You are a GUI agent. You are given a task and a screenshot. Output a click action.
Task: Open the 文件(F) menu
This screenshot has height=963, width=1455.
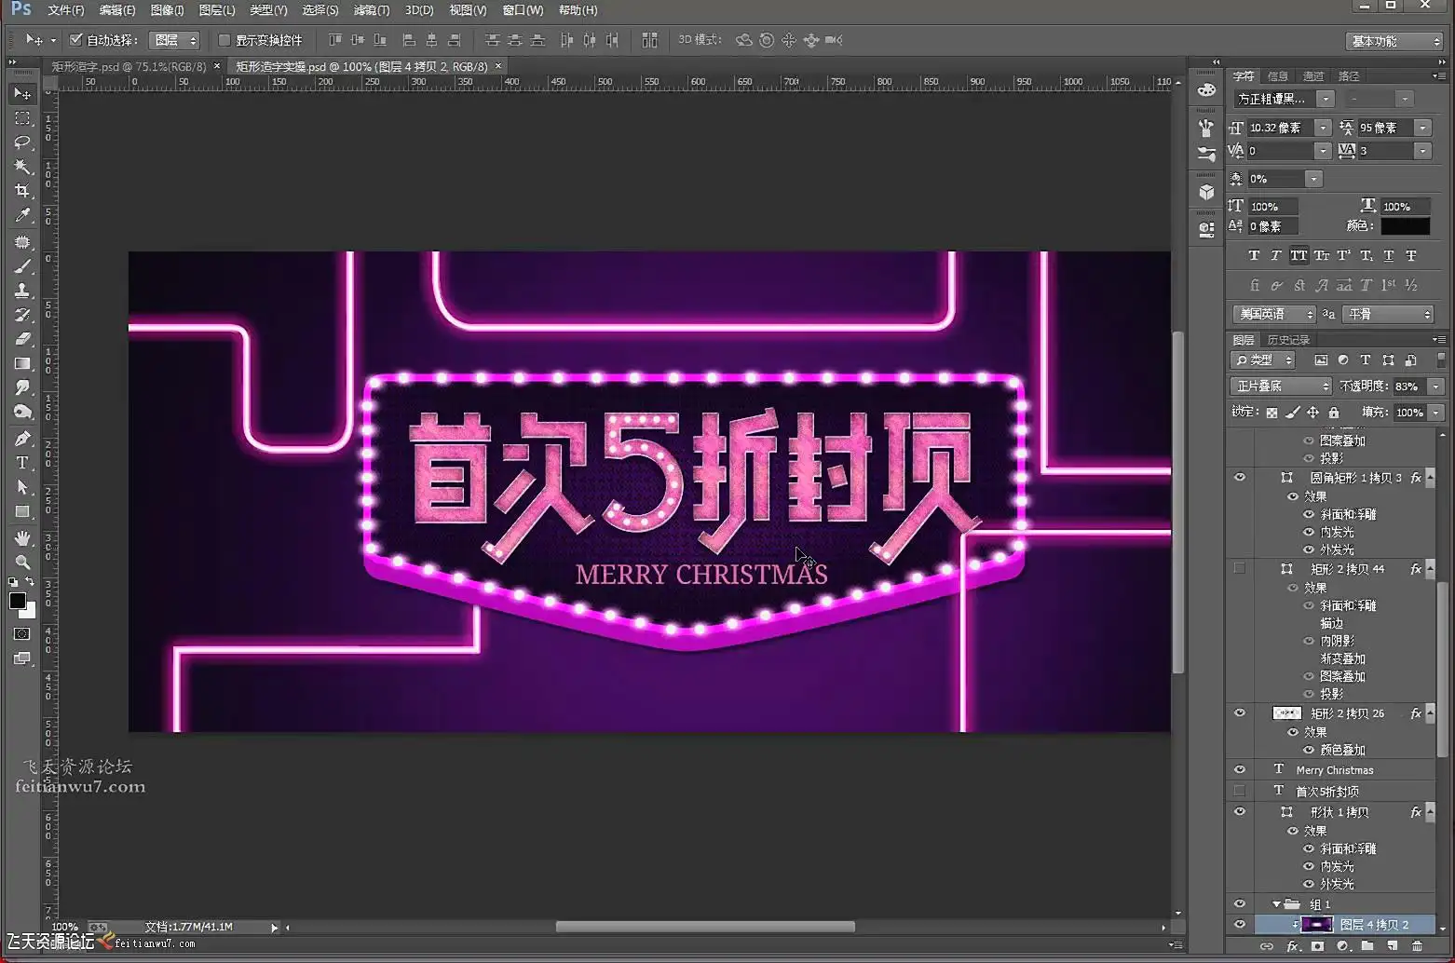coord(66,10)
